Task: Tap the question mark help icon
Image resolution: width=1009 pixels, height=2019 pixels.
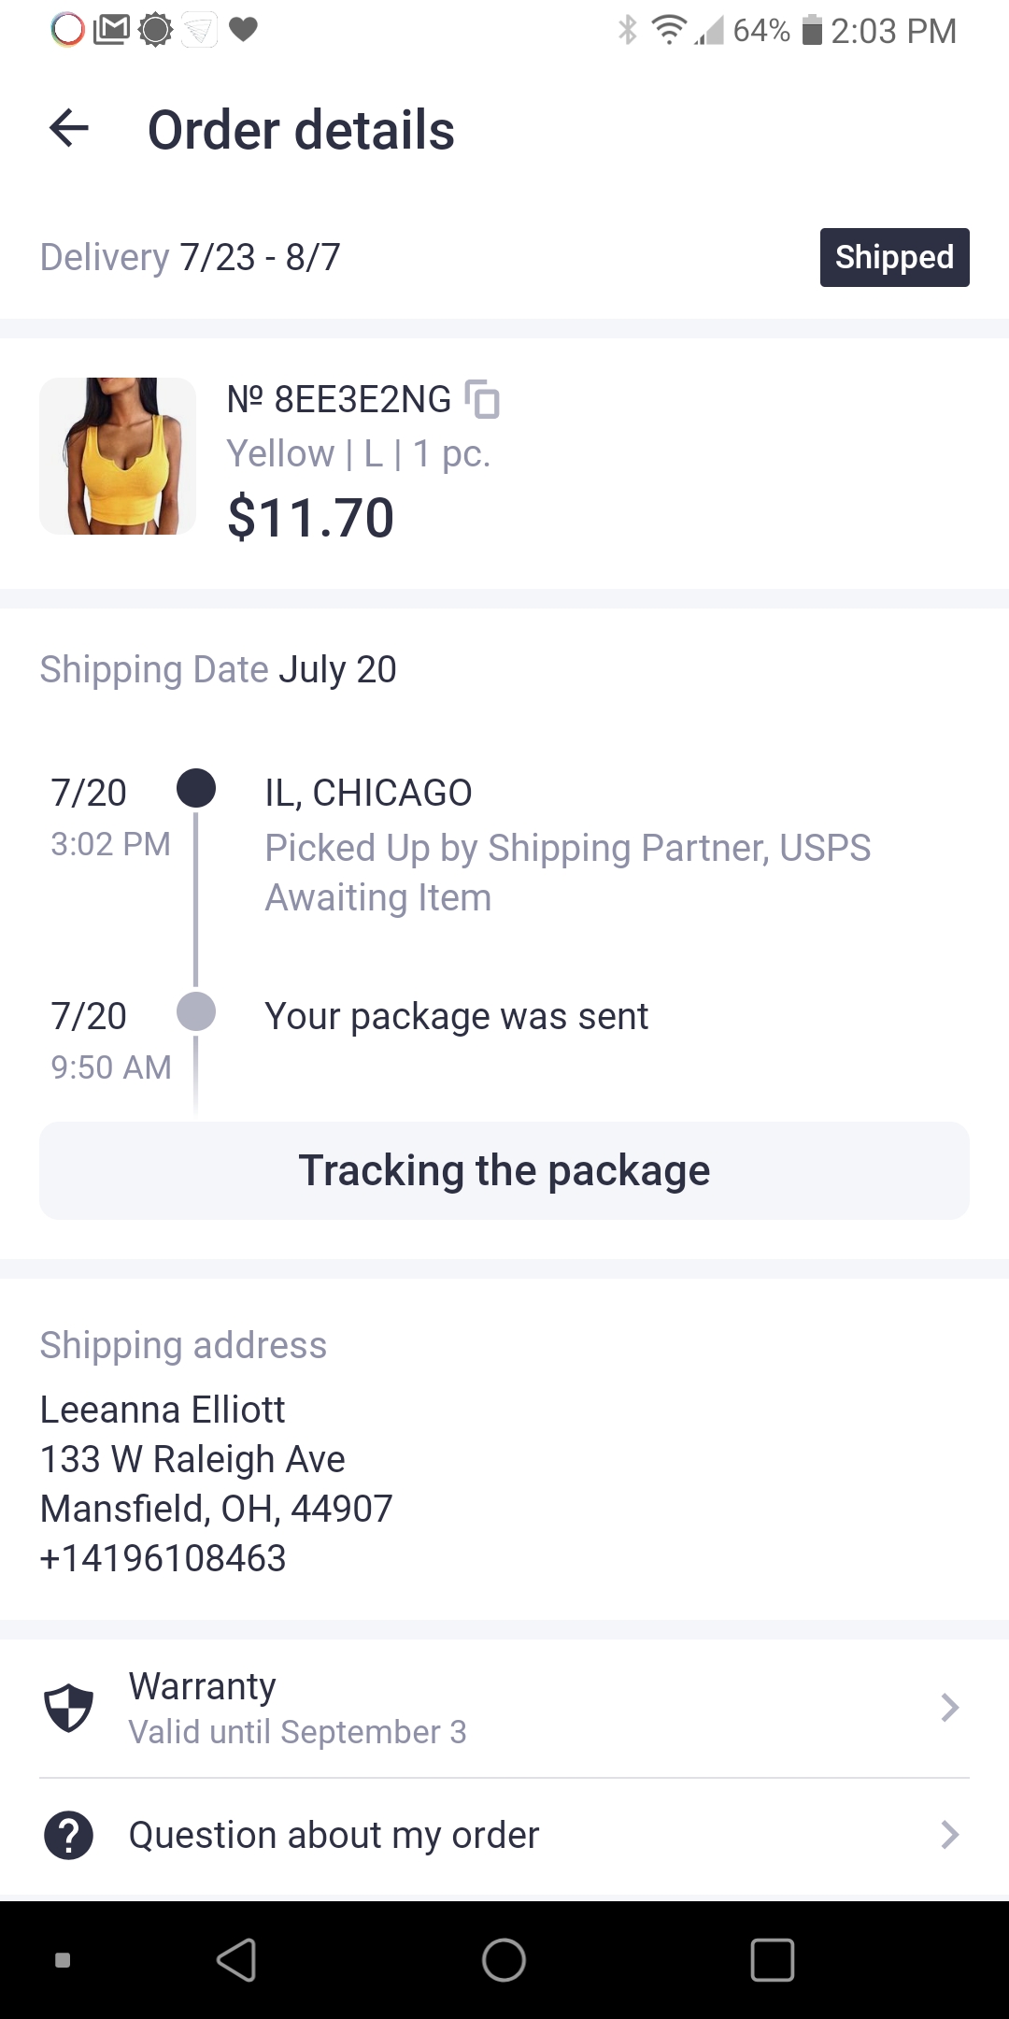Action: (x=69, y=1835)
